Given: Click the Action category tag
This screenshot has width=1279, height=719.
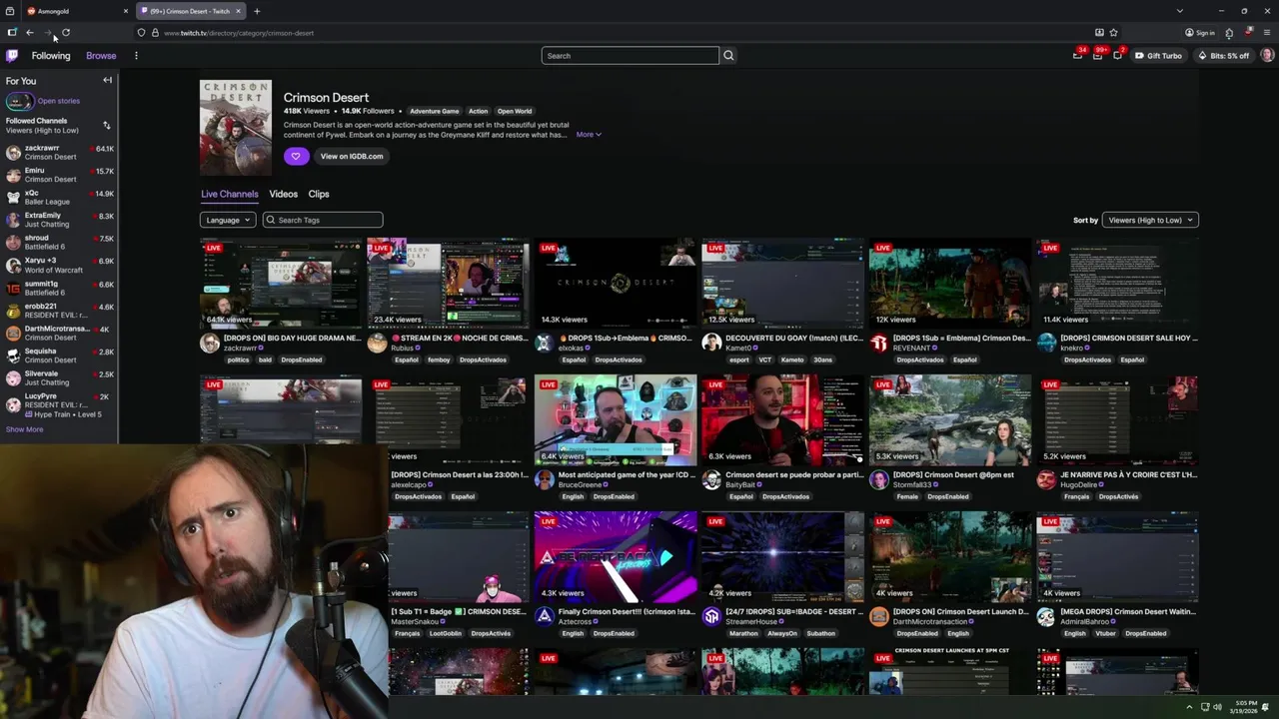Looking at the screenshot, I should [479, 111].
